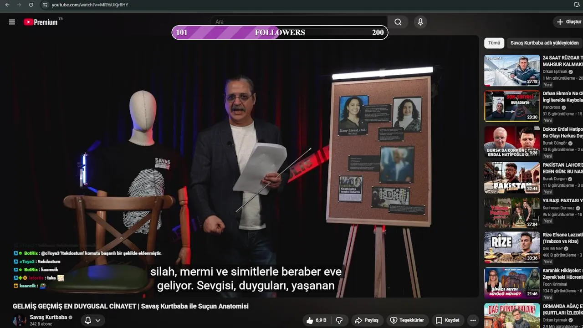Click channel name Burak Güngör
This screenshot has height=328, width=583.
click(555, 143)
